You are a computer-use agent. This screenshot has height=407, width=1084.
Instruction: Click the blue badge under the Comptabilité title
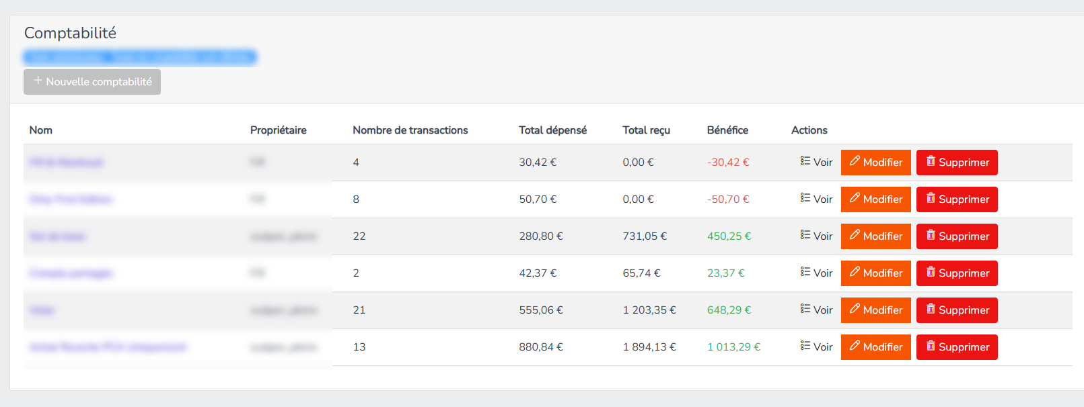(x=140, y=57)
